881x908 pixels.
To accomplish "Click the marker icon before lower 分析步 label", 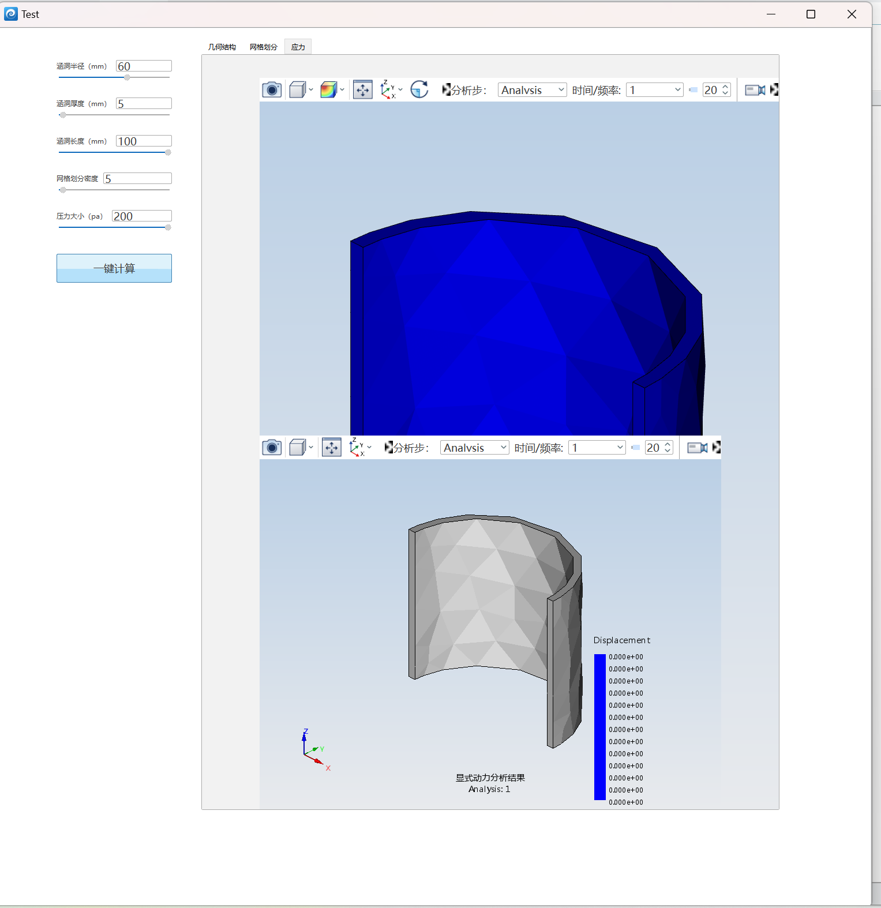I will pos(389,447).
